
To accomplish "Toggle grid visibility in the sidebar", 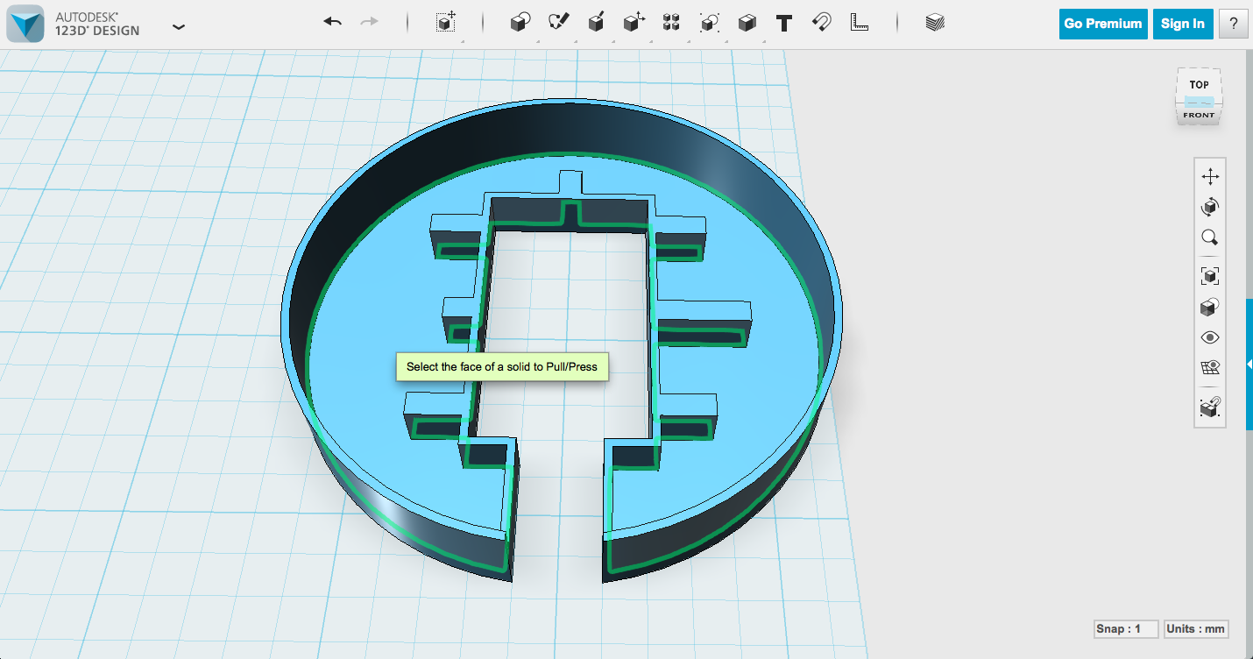I will coord(1209,367).
